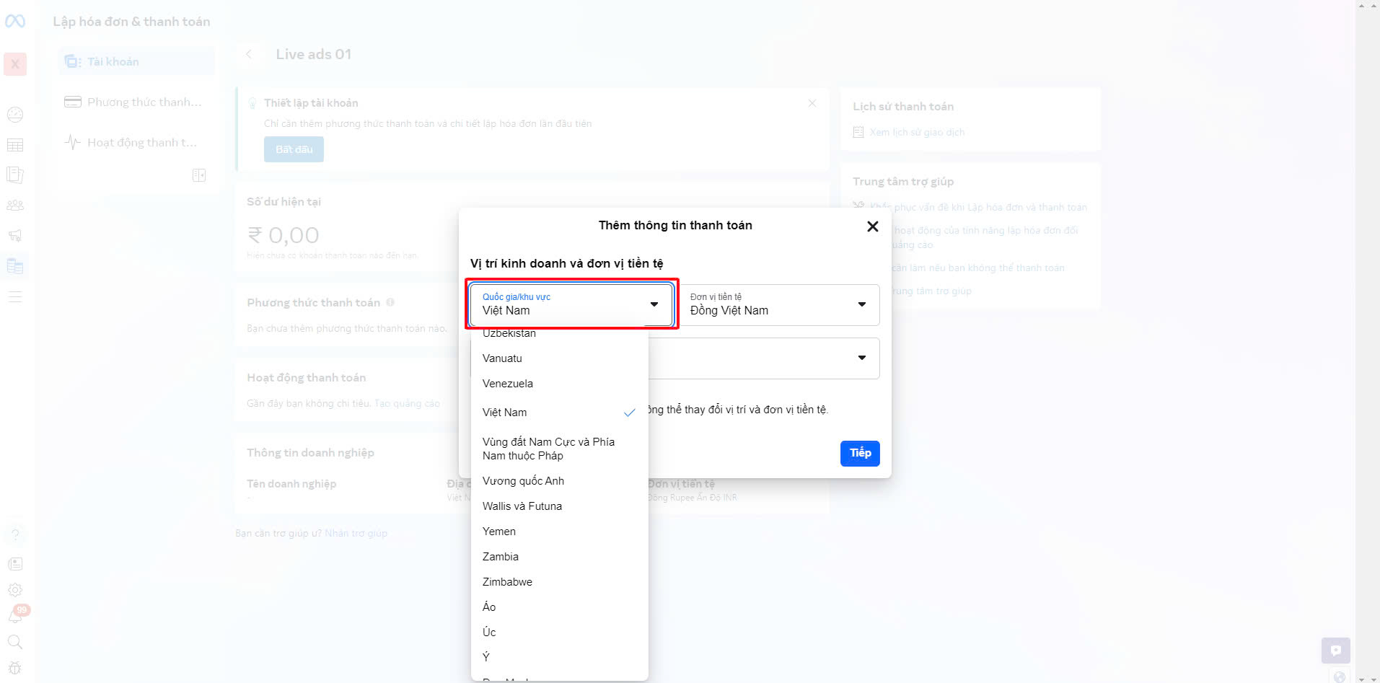Open notifications bell with 99 badge
The height and width of the screenshot is (683, 1380).
16,615
